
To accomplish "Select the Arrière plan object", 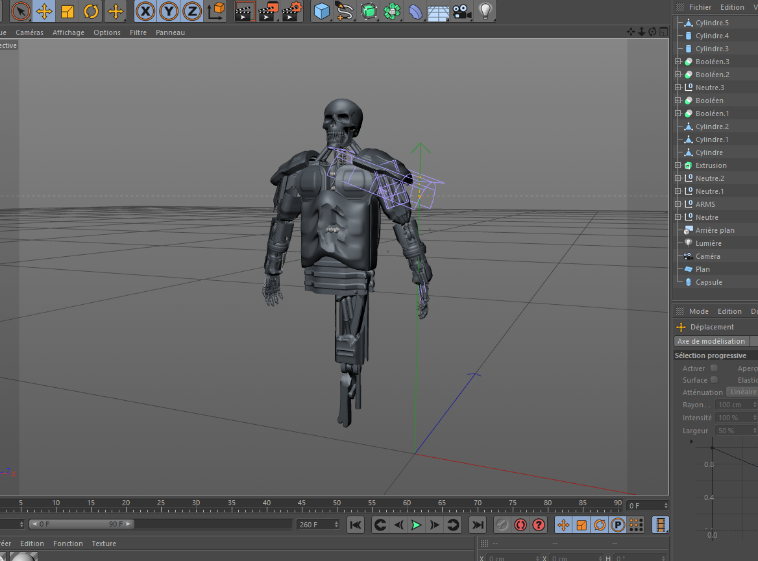I will coord(715,230).
